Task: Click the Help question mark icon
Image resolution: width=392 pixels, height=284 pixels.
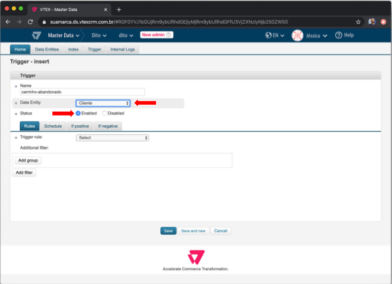Action: coord(339,35)
